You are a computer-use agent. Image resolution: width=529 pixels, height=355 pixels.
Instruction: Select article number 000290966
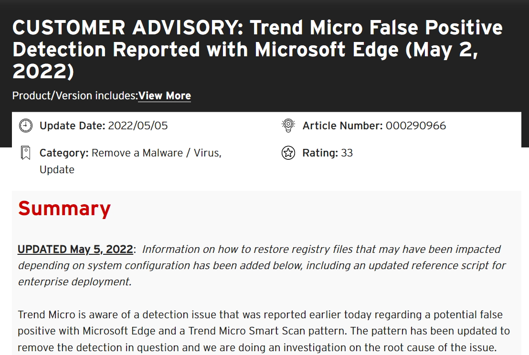point(416,126)
